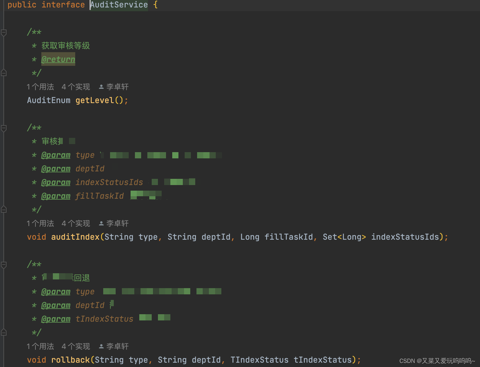The image size is (480, 367).
Task: Click 'String deptId' in auditIndex signature
Action: pos(199,237)
